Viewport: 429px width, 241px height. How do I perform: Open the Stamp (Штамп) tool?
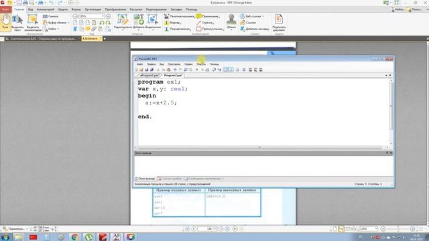[x=231, y=22]
